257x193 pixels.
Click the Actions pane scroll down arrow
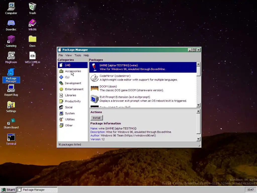pos(199,139)
